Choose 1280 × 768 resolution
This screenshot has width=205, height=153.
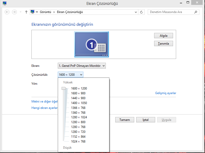pos(78,127)
